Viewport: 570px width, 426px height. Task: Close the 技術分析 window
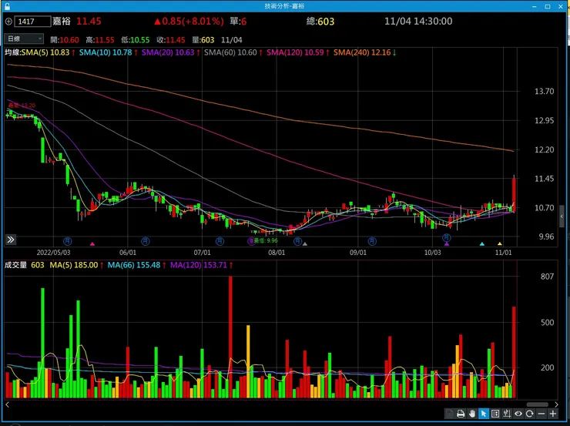coord(561,6)
